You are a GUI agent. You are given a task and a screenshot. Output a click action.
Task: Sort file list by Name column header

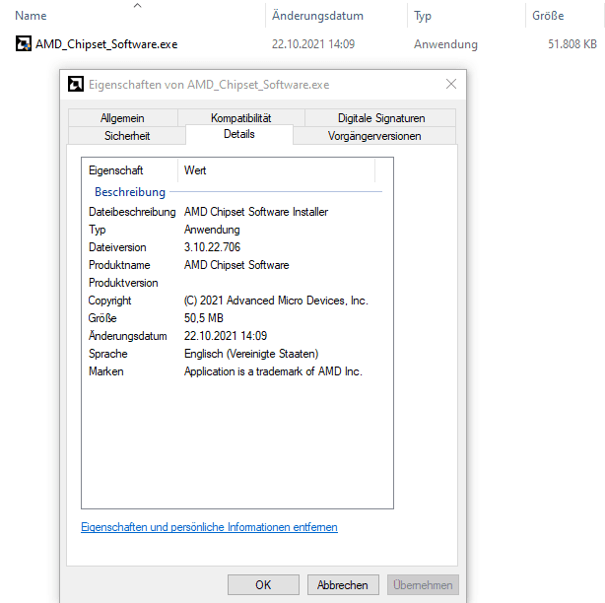[31, 16]
